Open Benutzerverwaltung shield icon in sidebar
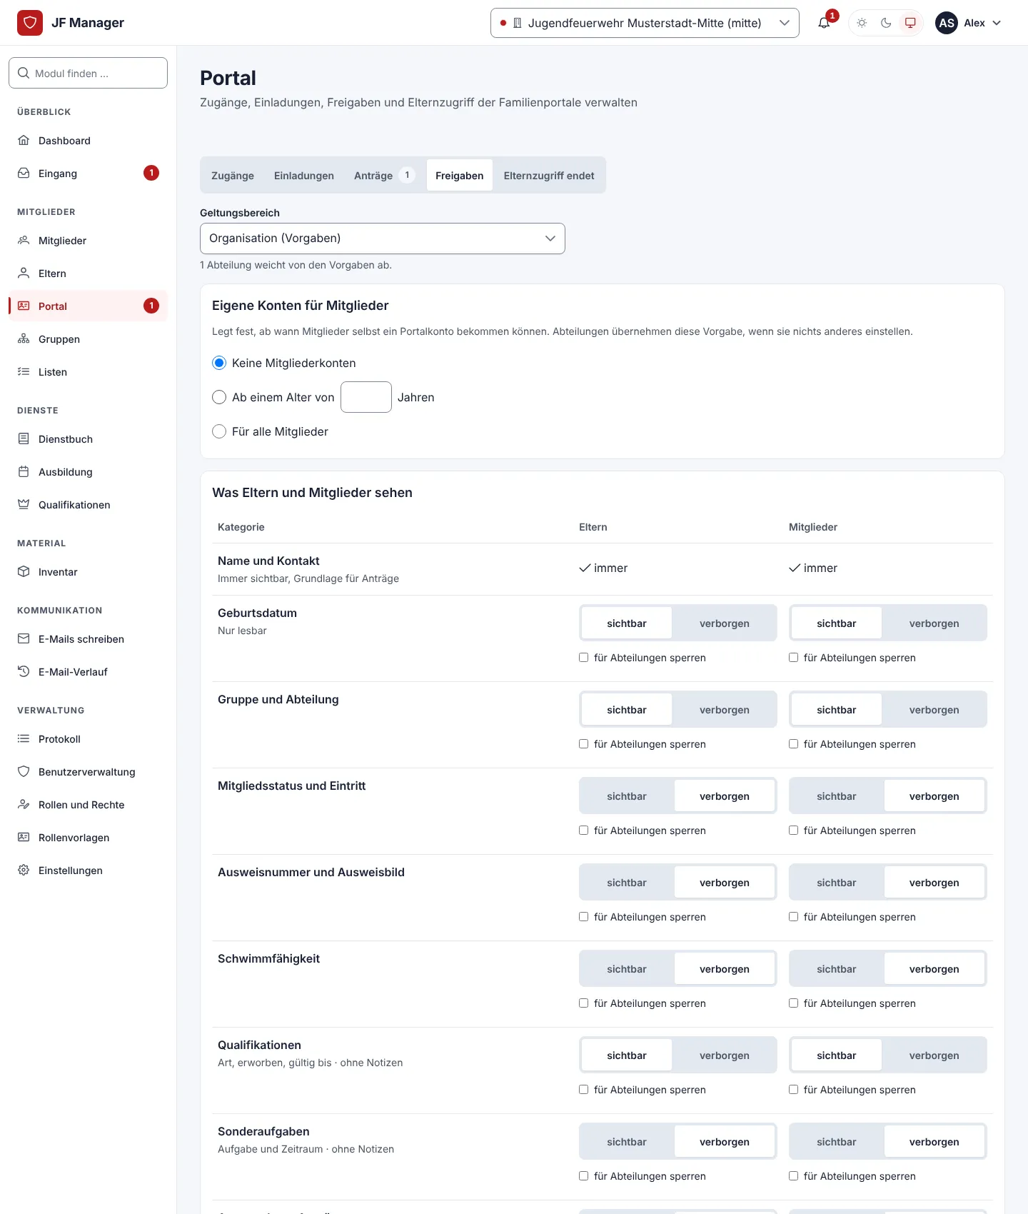 (x=24, y=772)
